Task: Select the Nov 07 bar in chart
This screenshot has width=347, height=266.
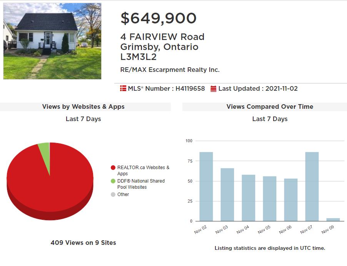Action: [x=312, y=186]
